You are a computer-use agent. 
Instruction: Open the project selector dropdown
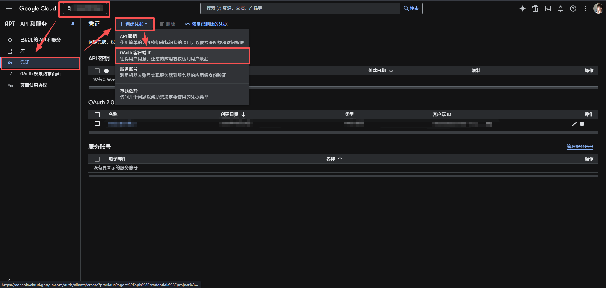[85, 9]
